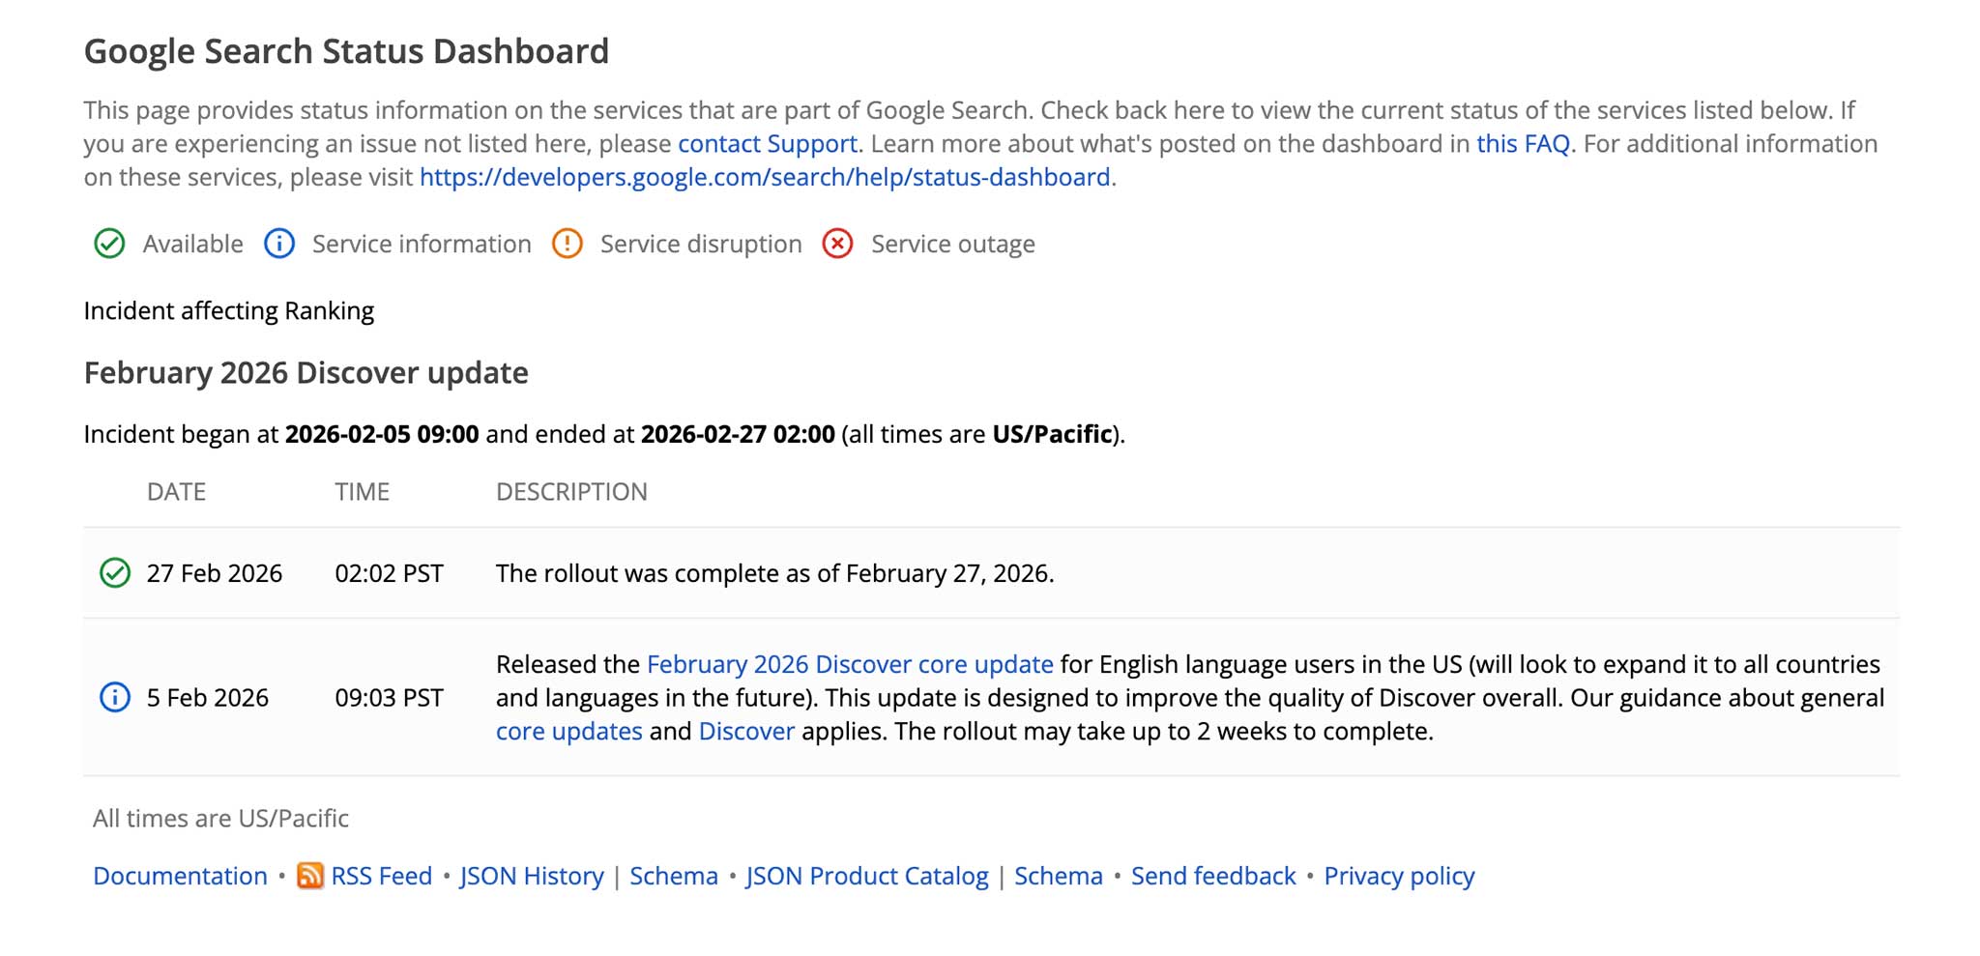
Task: Open the Documentation footer link
Action: (180, 876)
